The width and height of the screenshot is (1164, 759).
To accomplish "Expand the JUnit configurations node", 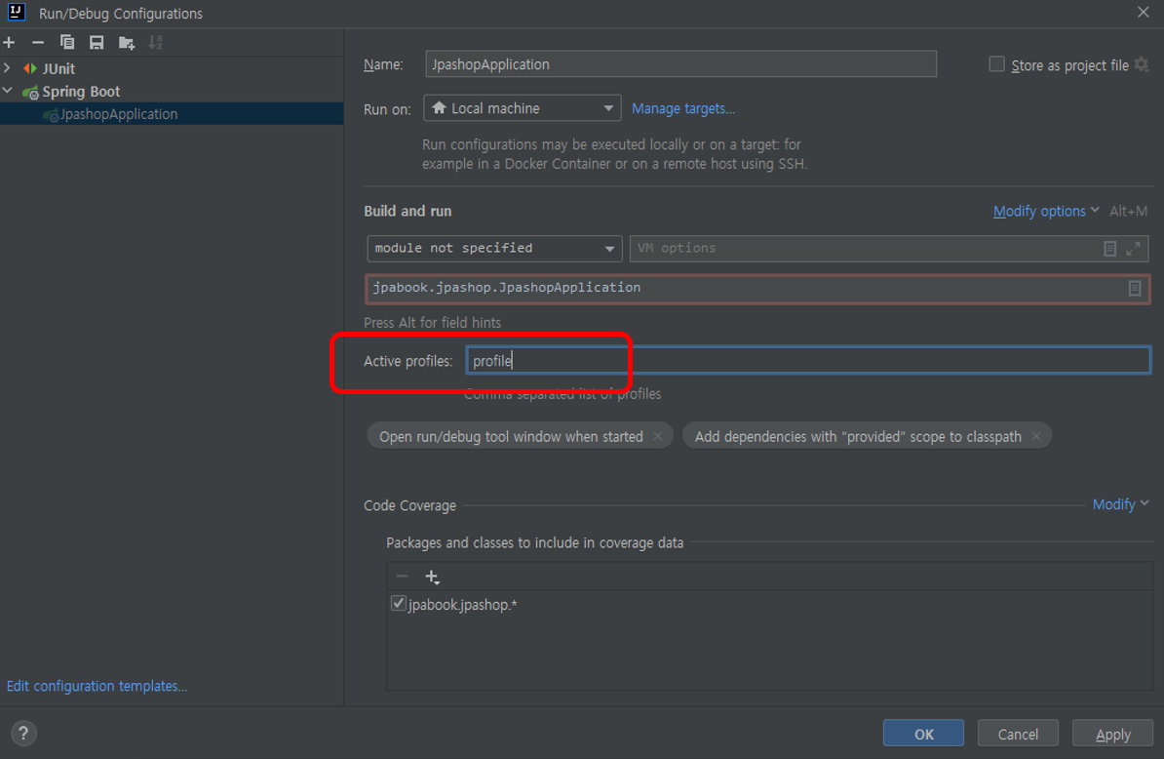I will coord(8,68).
